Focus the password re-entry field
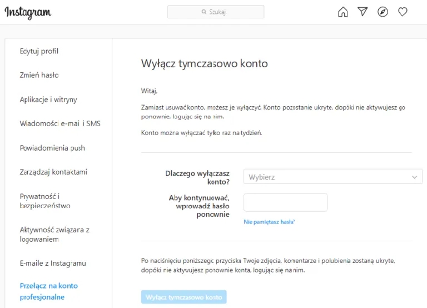Image resolution: width=427 pixels, height=308 pixels. coord(285,202)
